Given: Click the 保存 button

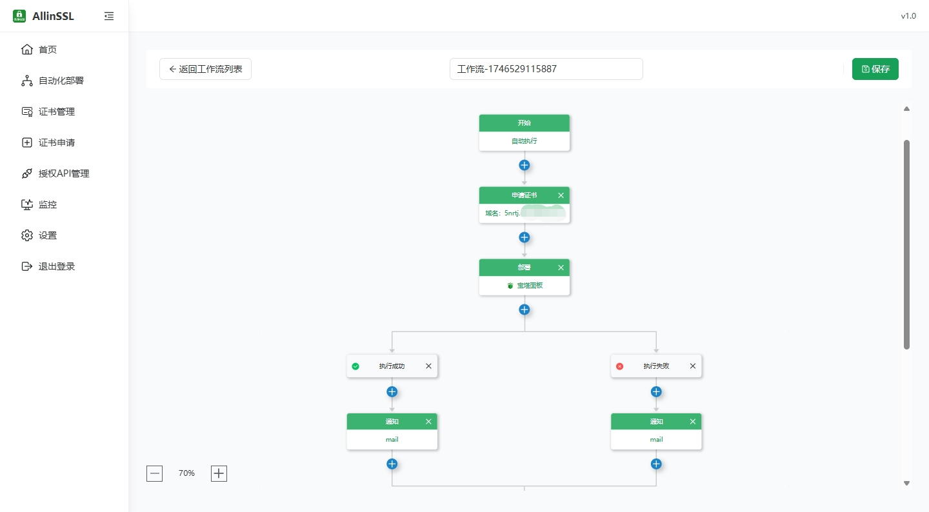Looking at the screenshot, I should [875, 69].
